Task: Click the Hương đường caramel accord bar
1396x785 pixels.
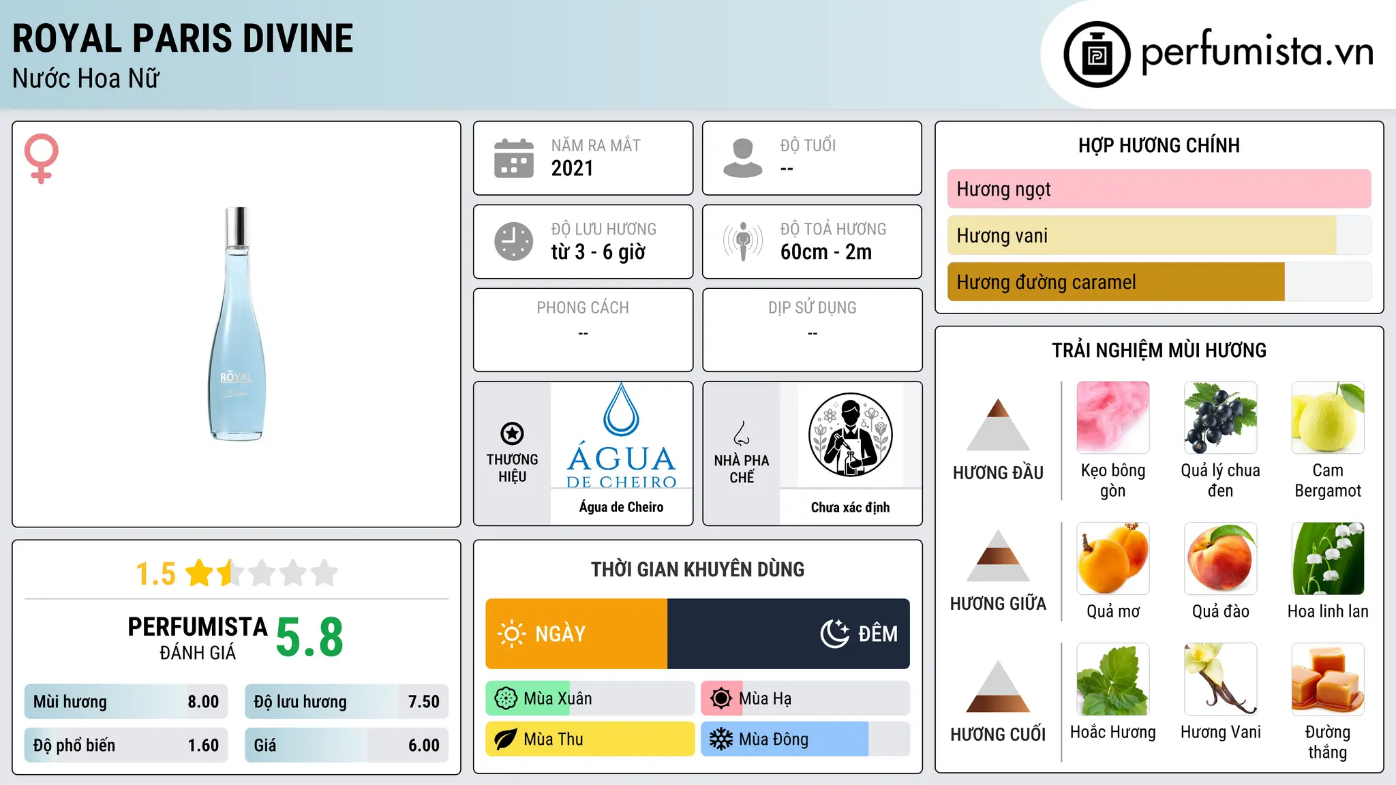Action: coord(1159,281)
